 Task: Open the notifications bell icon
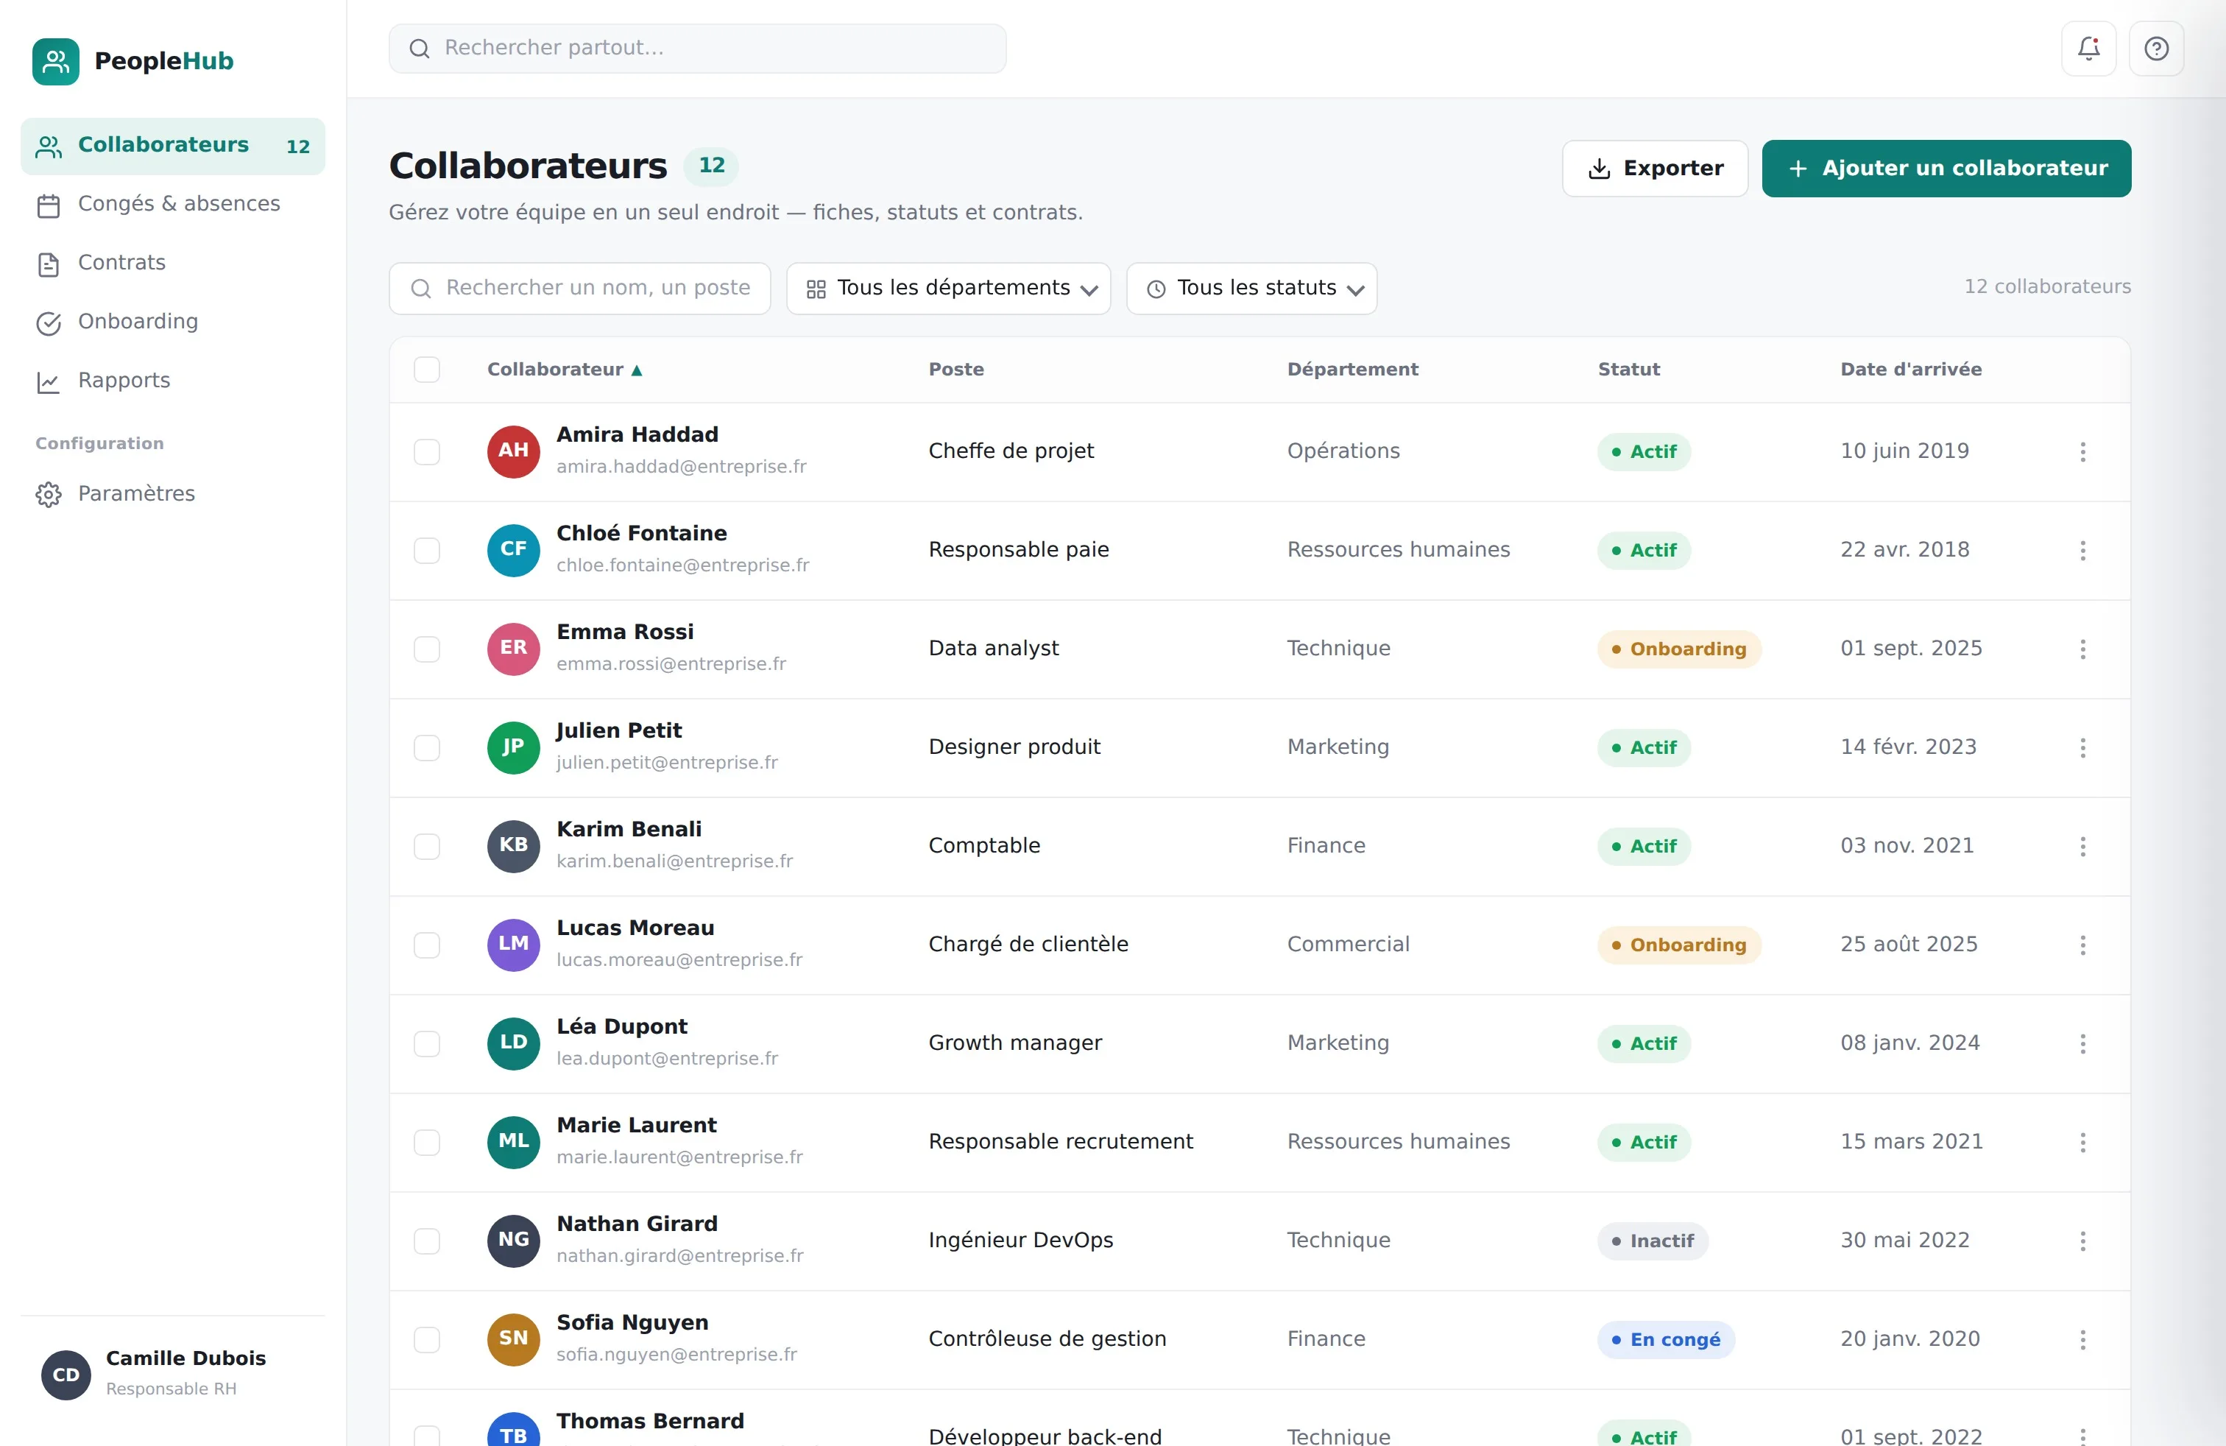pos(2088,49)
